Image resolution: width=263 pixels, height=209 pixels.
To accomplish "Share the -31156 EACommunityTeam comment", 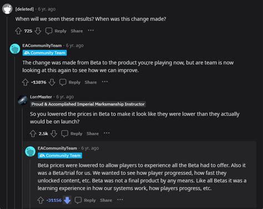I will pyautogui.click(x=106, y=200).
